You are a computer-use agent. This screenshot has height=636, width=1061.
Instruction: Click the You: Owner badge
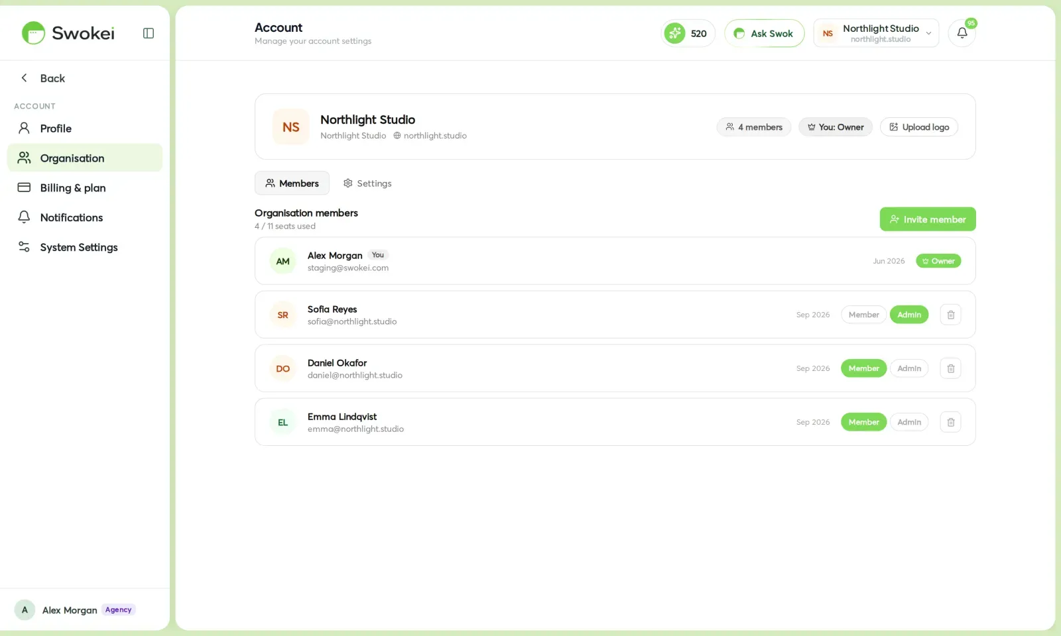[x=836, y=127]
